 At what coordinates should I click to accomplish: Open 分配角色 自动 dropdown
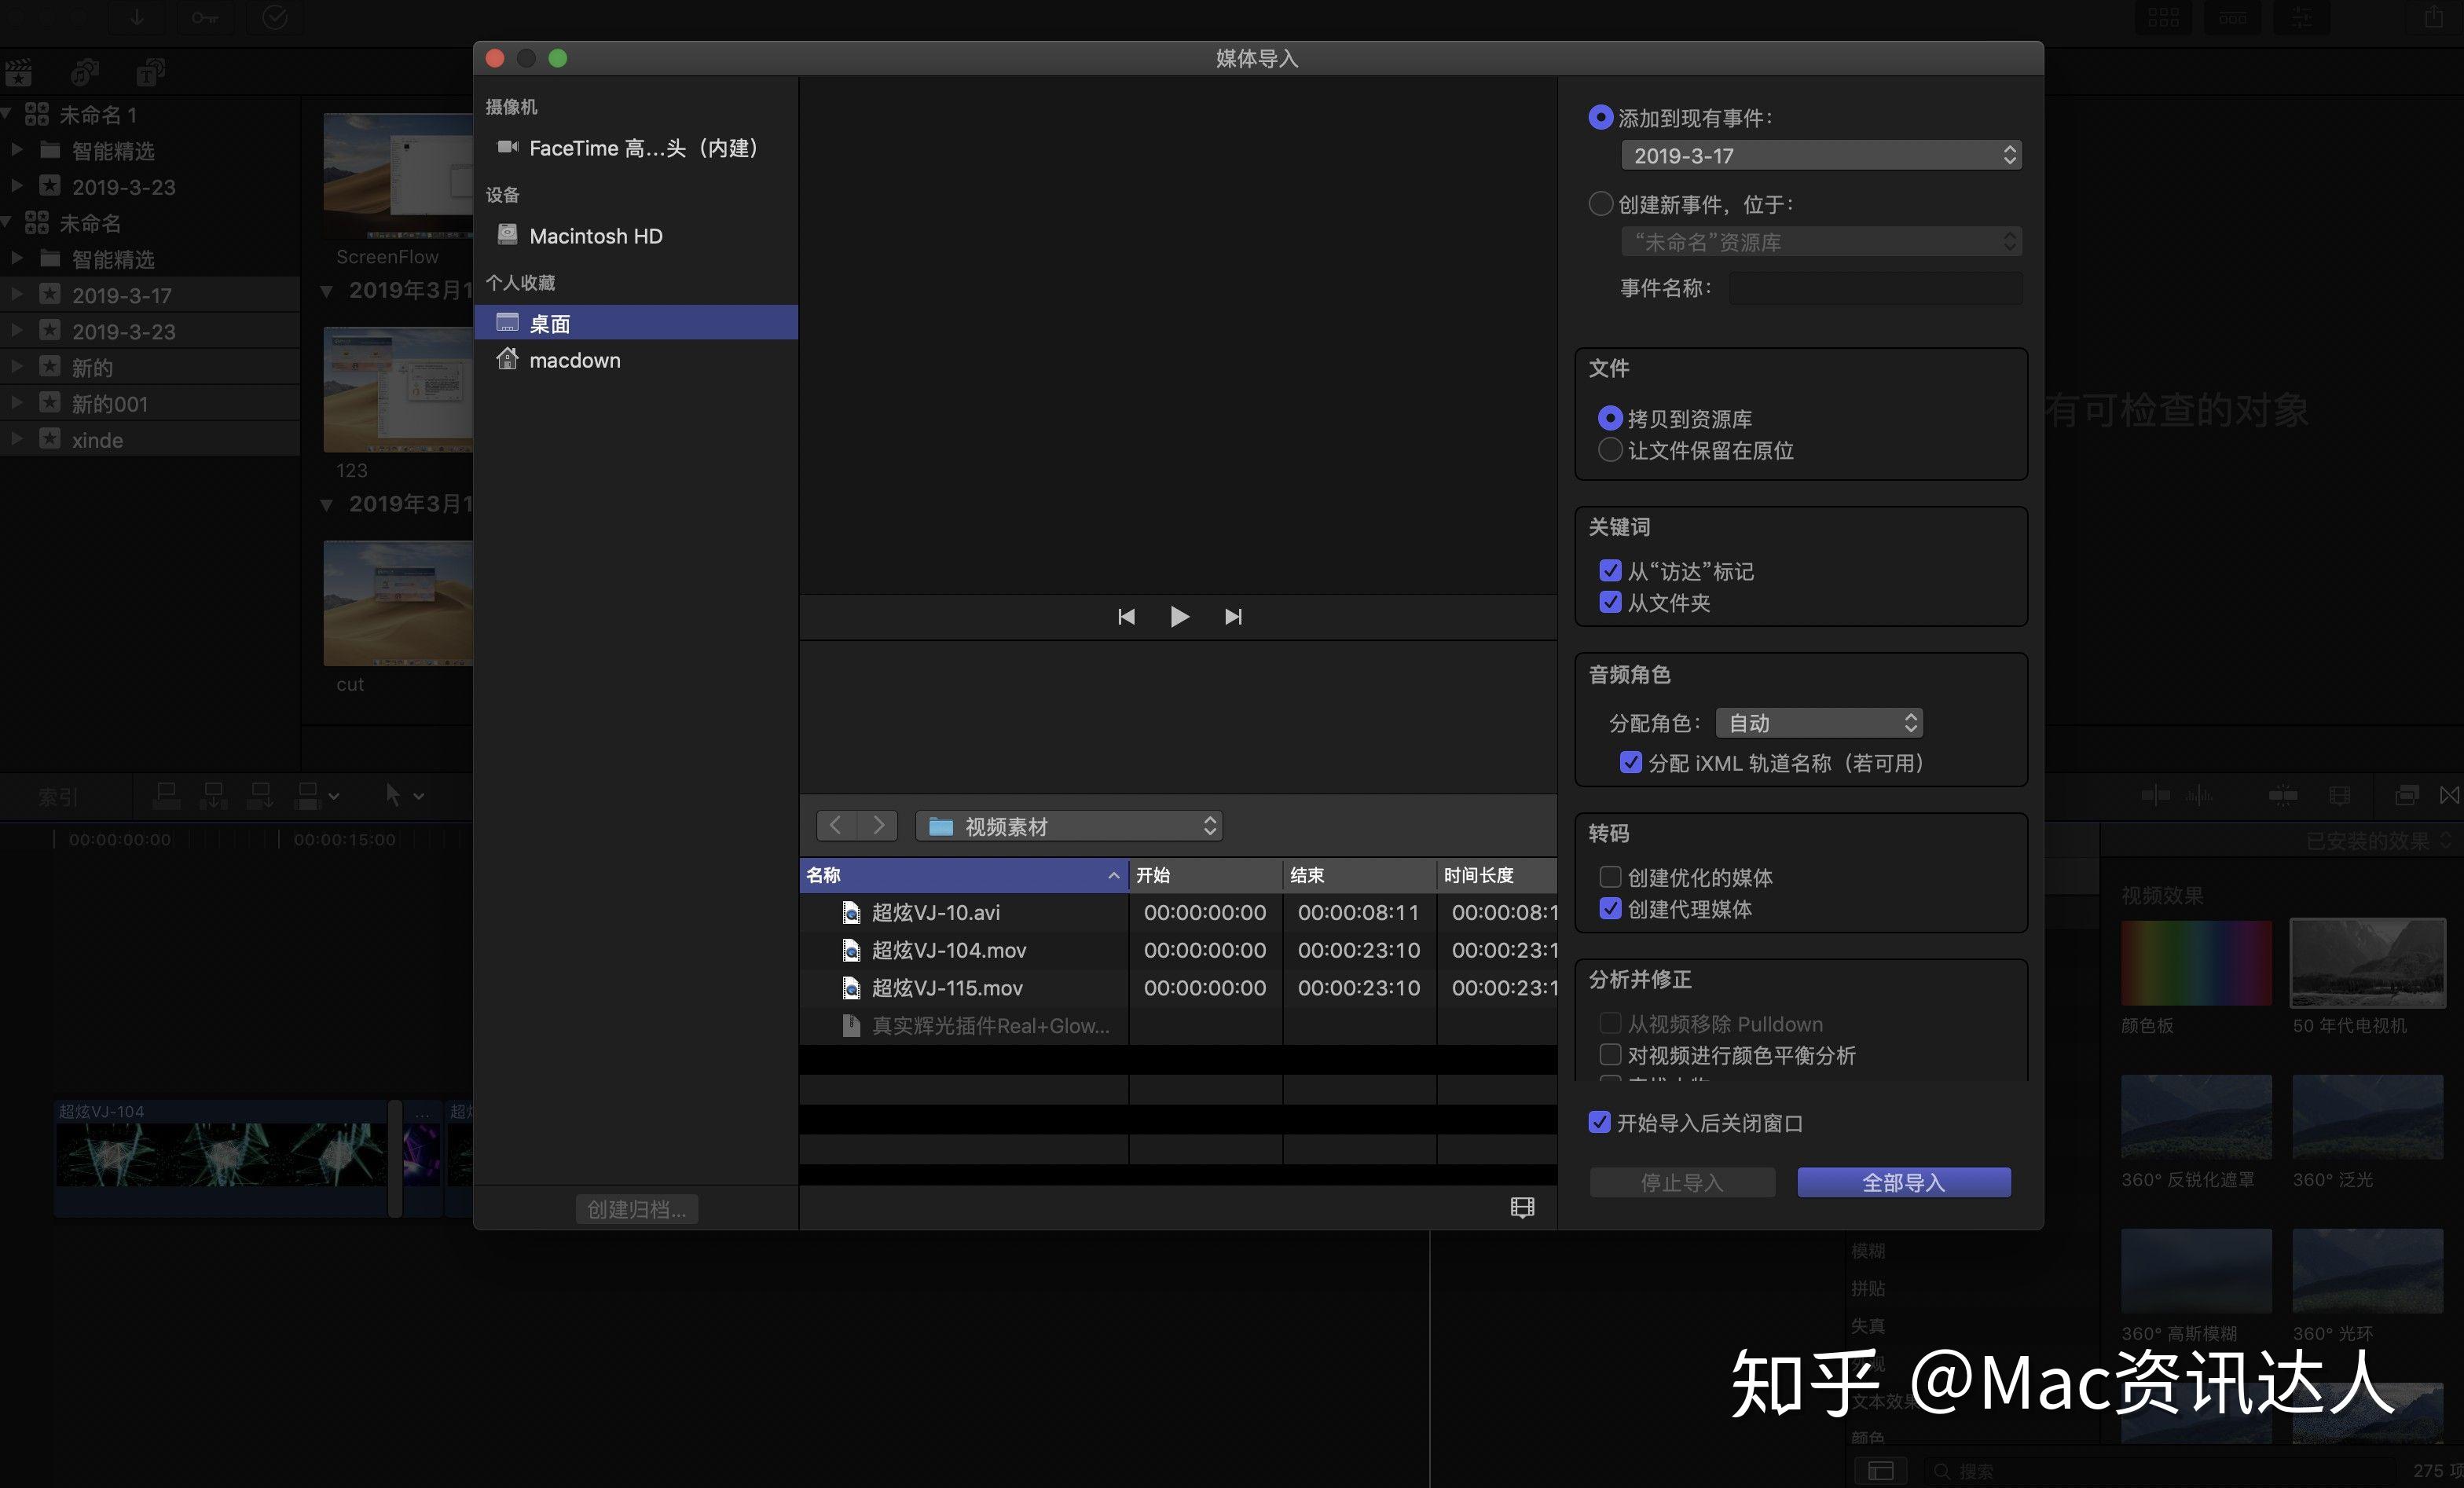(x=1819, y=722)
